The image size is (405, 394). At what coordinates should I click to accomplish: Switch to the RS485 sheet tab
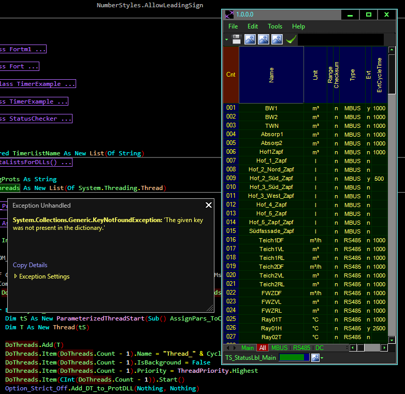301,348
